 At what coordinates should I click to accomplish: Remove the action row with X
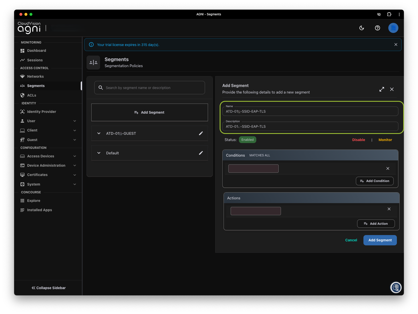point(389,209)
